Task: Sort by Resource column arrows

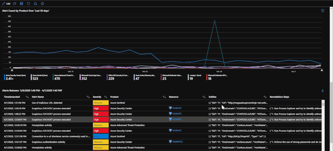Action: click(204, 97)
